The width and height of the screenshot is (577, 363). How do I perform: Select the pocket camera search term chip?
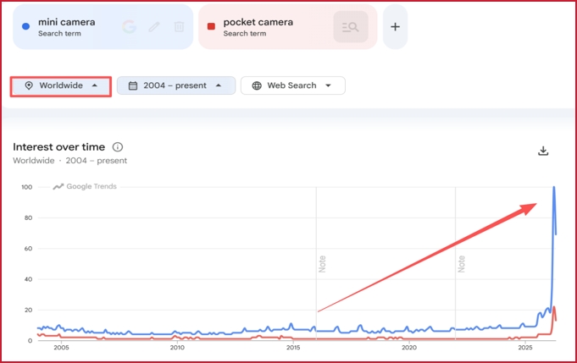pos(288,27)
